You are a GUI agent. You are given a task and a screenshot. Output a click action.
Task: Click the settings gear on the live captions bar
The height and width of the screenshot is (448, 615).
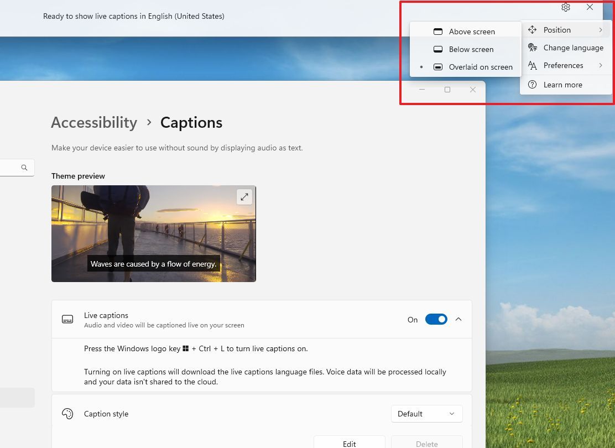pos(565,7)
